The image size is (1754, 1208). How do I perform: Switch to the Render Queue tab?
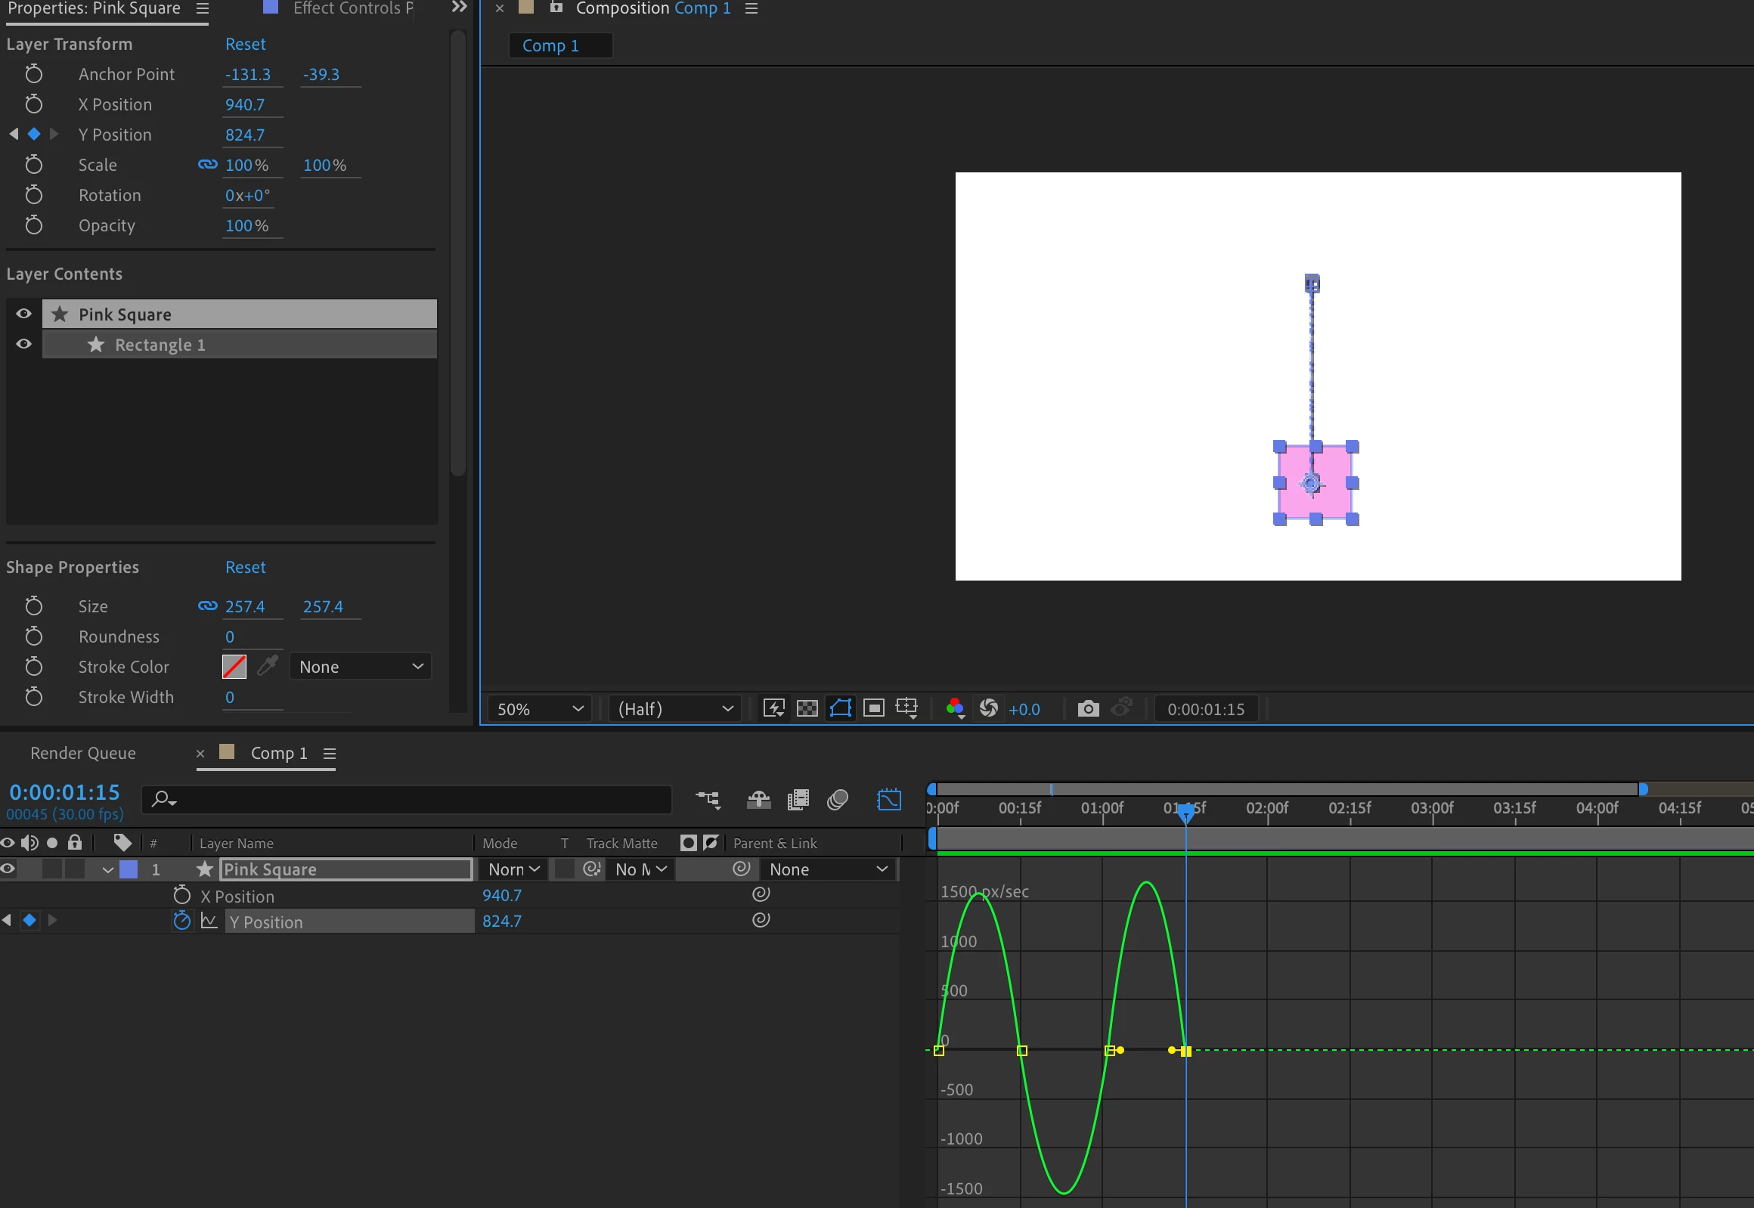[x=83, y=753]
